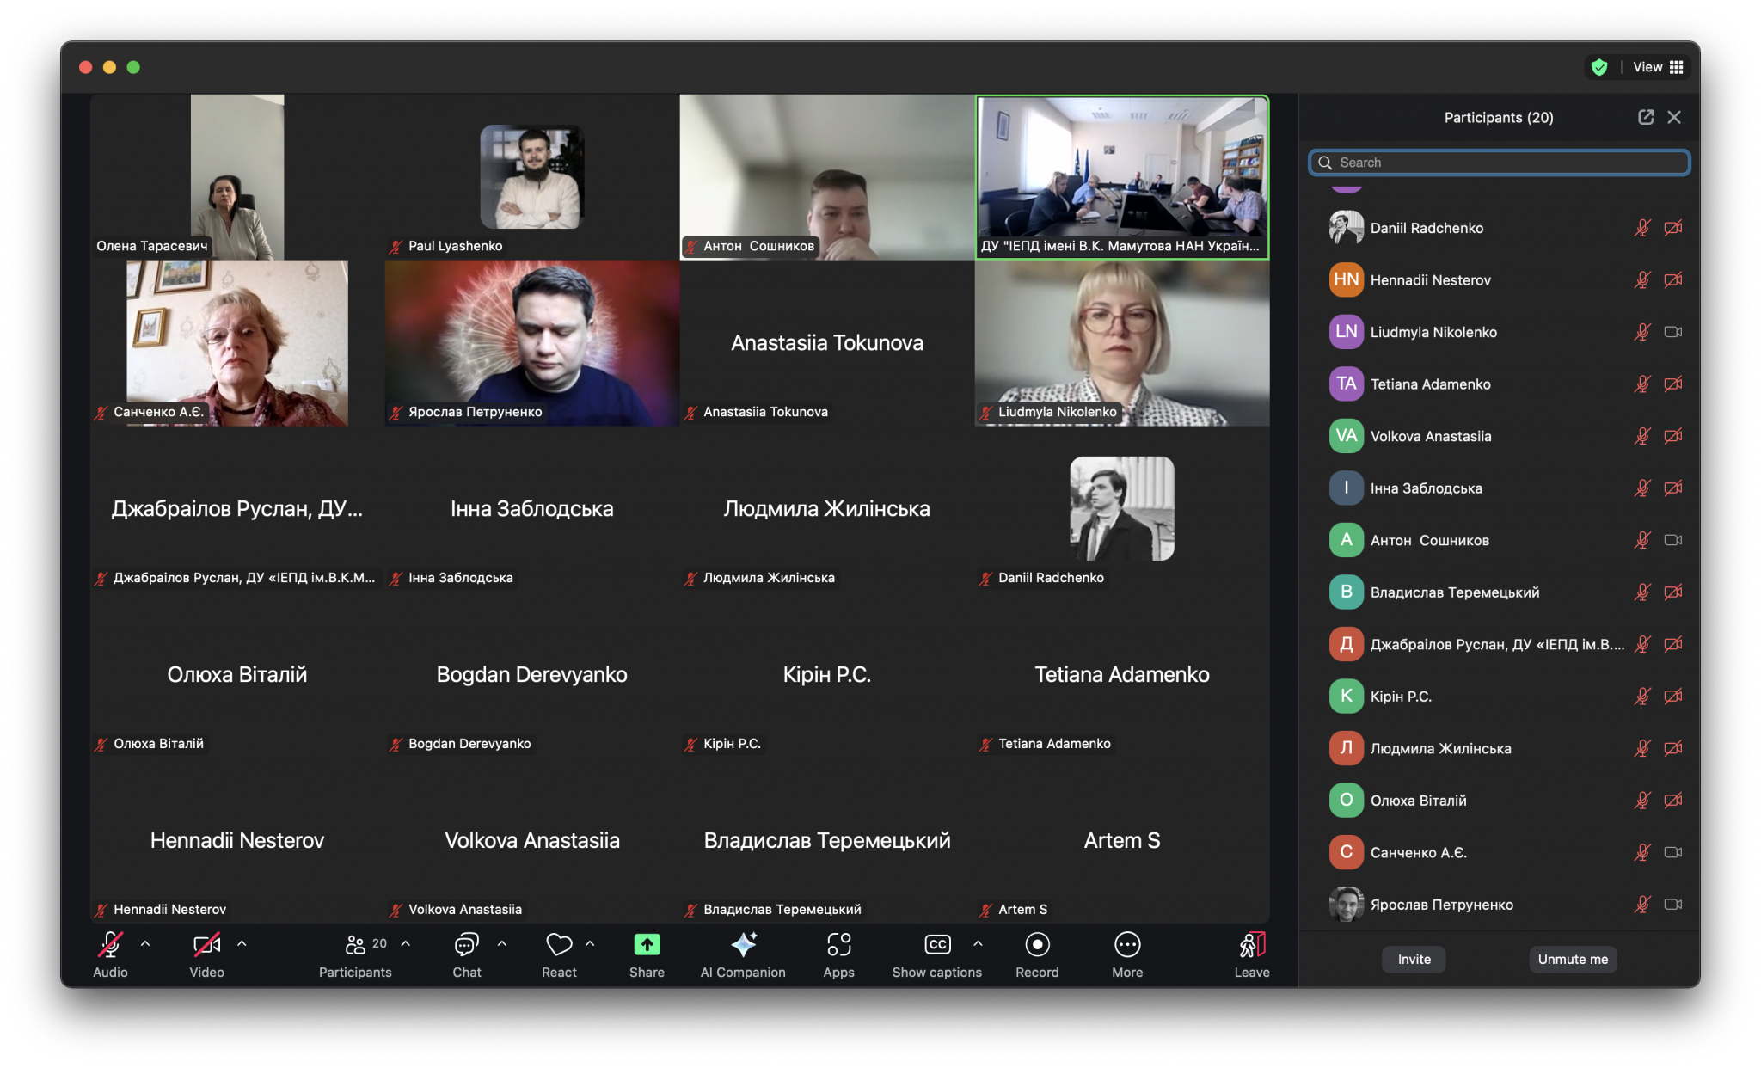1761x1068 pixels.
Task: Click the Record button icon
Action: click(1037, 945)
